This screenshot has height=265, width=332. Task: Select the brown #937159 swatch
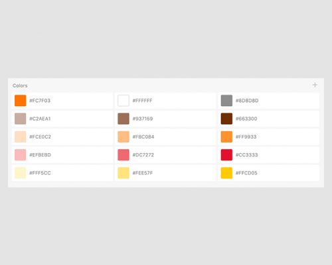pos(124,119)
